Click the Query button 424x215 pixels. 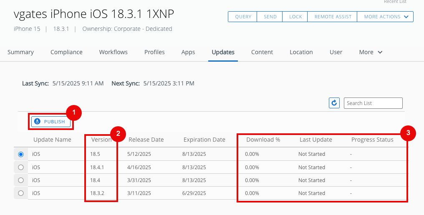243,17
